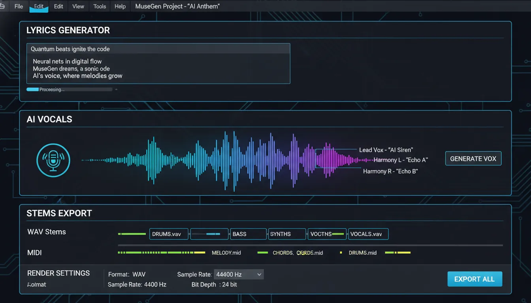Open the DRUMS.mid MIDI stem

363,252
